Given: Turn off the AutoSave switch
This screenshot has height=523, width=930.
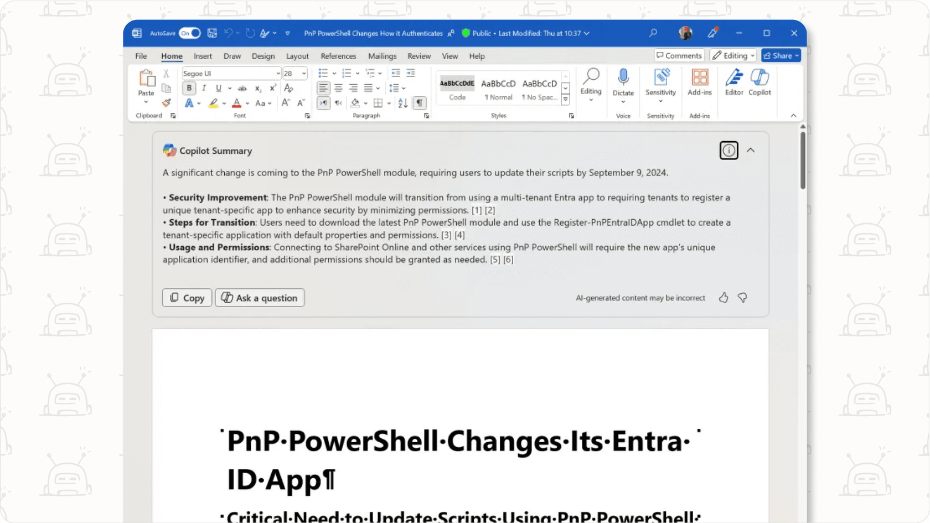Looking at the screenshot, I should 190,33.
